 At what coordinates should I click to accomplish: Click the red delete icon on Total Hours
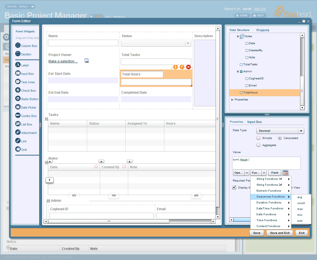[x=189, y=67]
